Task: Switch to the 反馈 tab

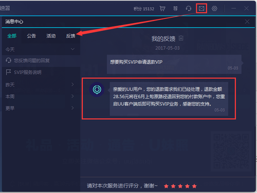Action: (x=70, y=36)
